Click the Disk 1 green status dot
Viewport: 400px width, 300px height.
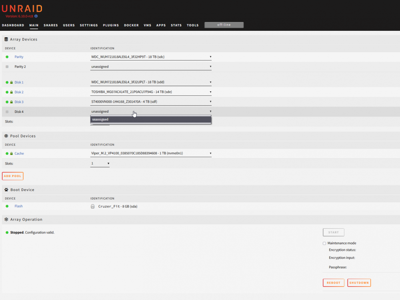tap(7, 82)
